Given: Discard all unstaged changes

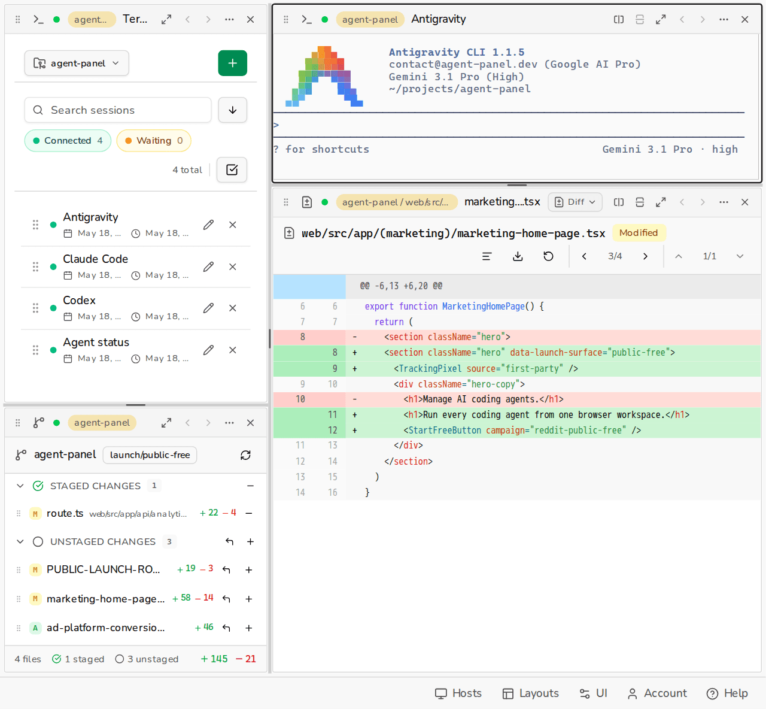Looking at the screenshot, I should click(x=229, y=541).
